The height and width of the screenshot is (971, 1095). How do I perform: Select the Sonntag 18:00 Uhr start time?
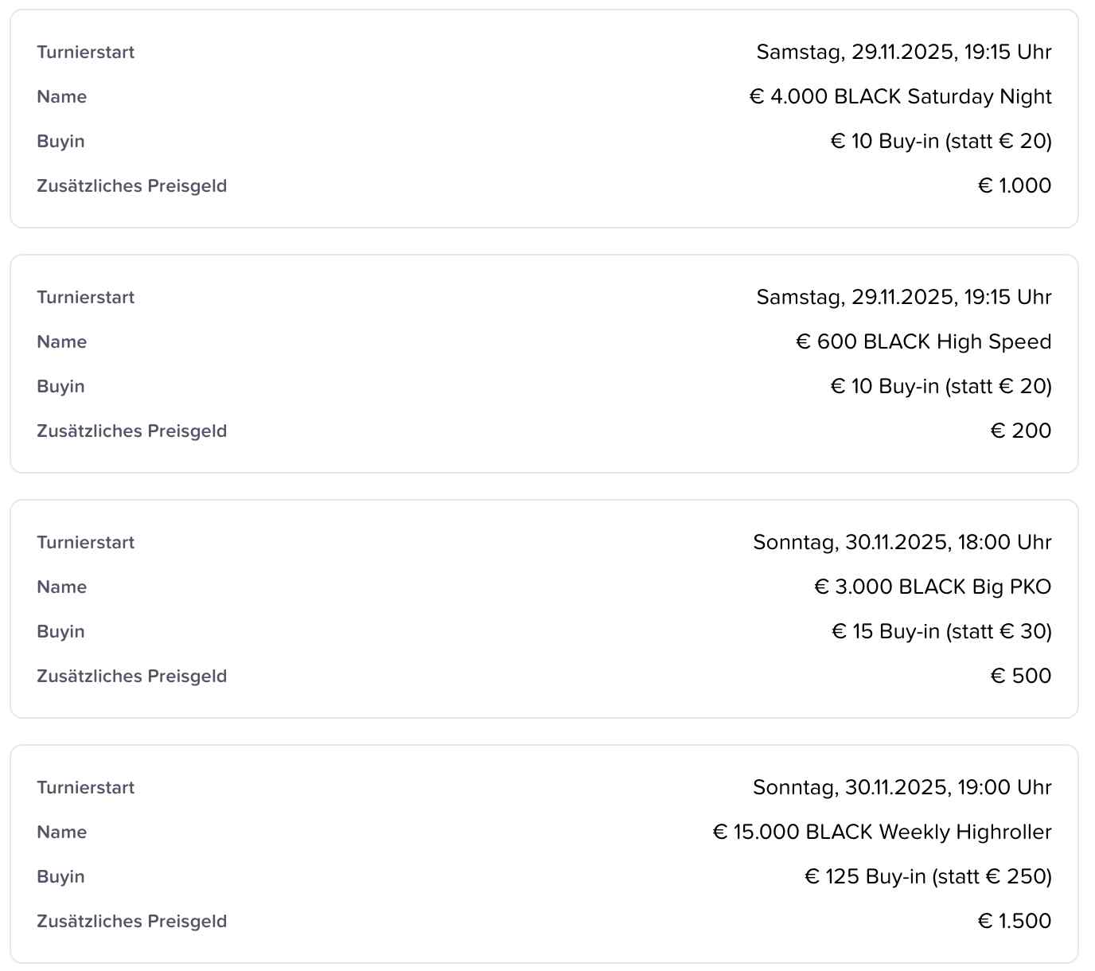[902, 542]
